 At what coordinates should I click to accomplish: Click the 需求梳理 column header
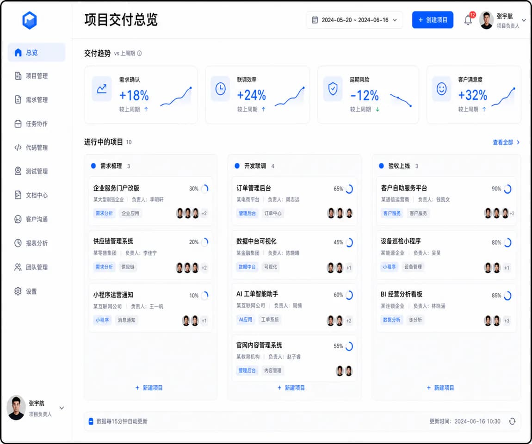click(x=111, y=166)
